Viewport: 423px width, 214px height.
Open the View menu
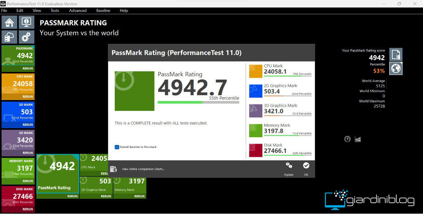pos(37,11)
